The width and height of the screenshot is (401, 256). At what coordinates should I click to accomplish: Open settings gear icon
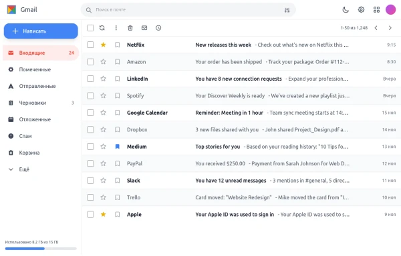pyautogui.click(x=361, y=10)
